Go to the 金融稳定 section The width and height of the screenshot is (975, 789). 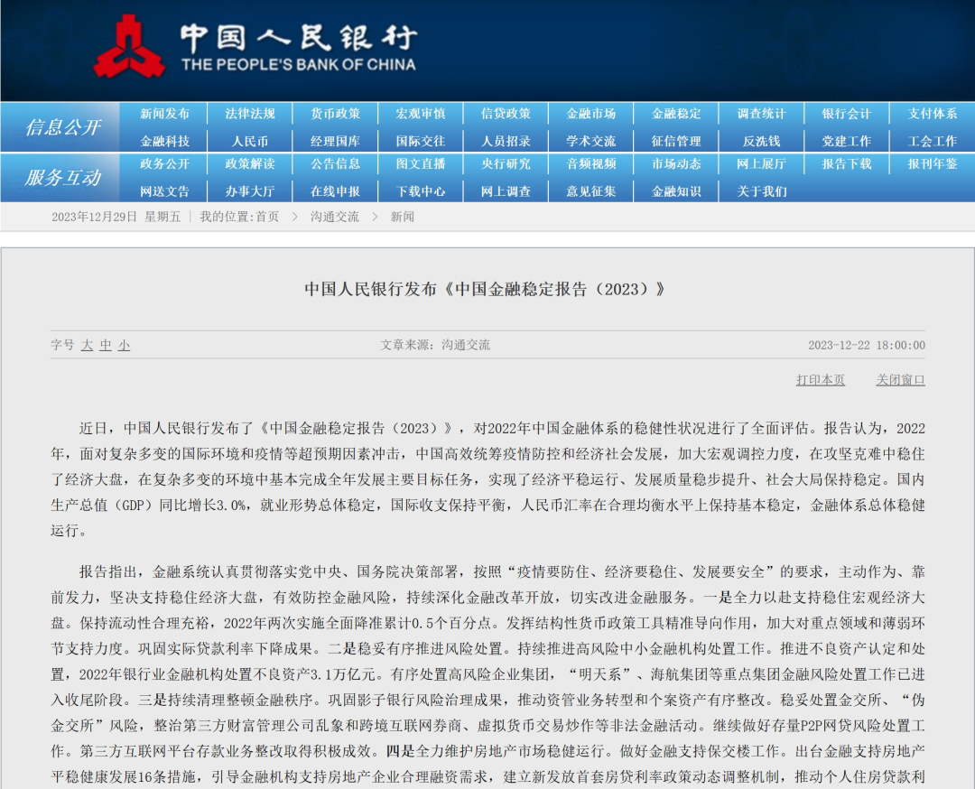tap(676, 114)
